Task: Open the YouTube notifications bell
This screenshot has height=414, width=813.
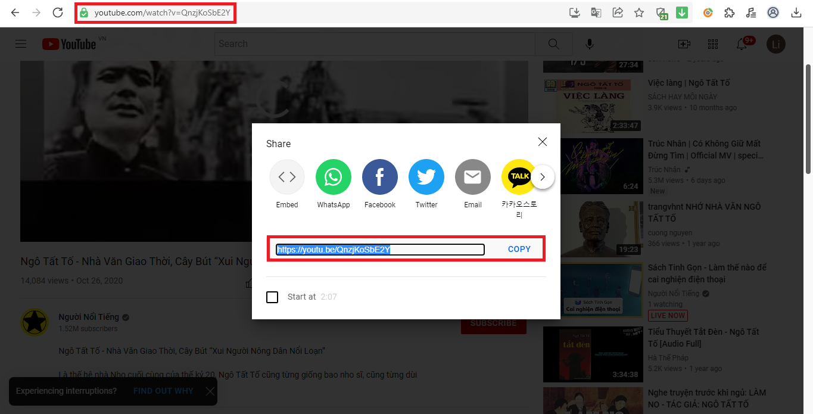Action: [742, 44]
